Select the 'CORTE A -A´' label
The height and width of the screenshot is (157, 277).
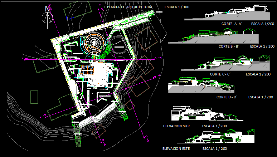click(x=232, y=24)
